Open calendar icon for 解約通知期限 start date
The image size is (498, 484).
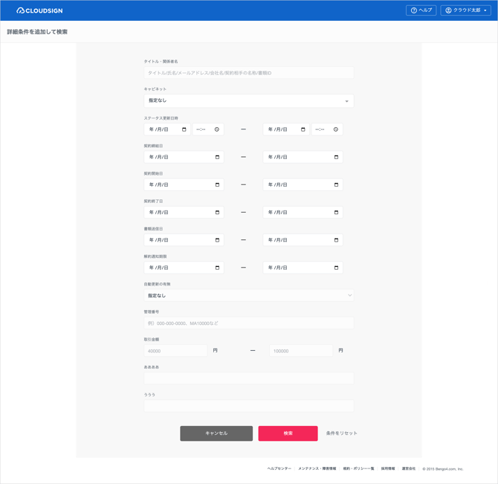click(x=217, y=268)
